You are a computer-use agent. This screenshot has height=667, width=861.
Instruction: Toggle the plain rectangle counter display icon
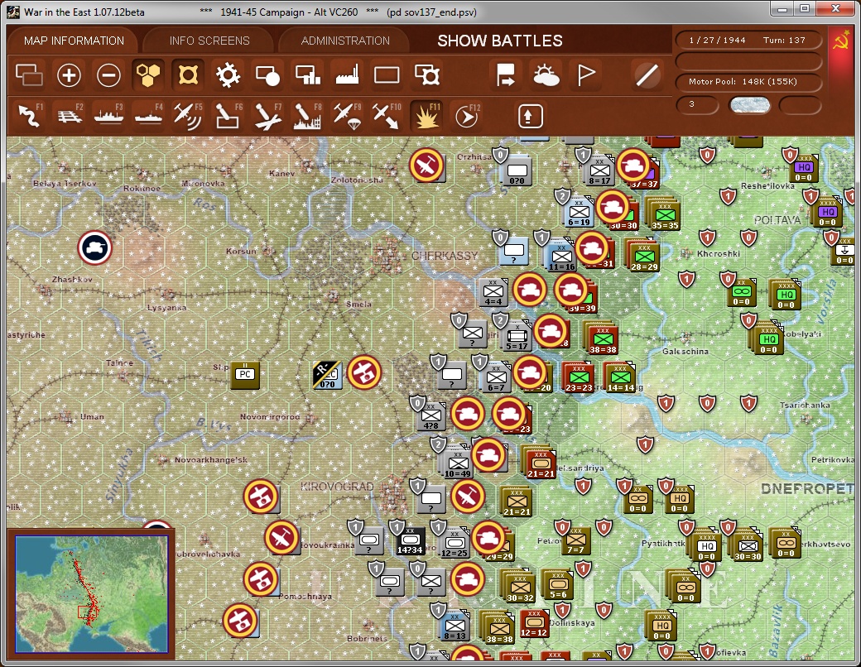coord(387,74)
